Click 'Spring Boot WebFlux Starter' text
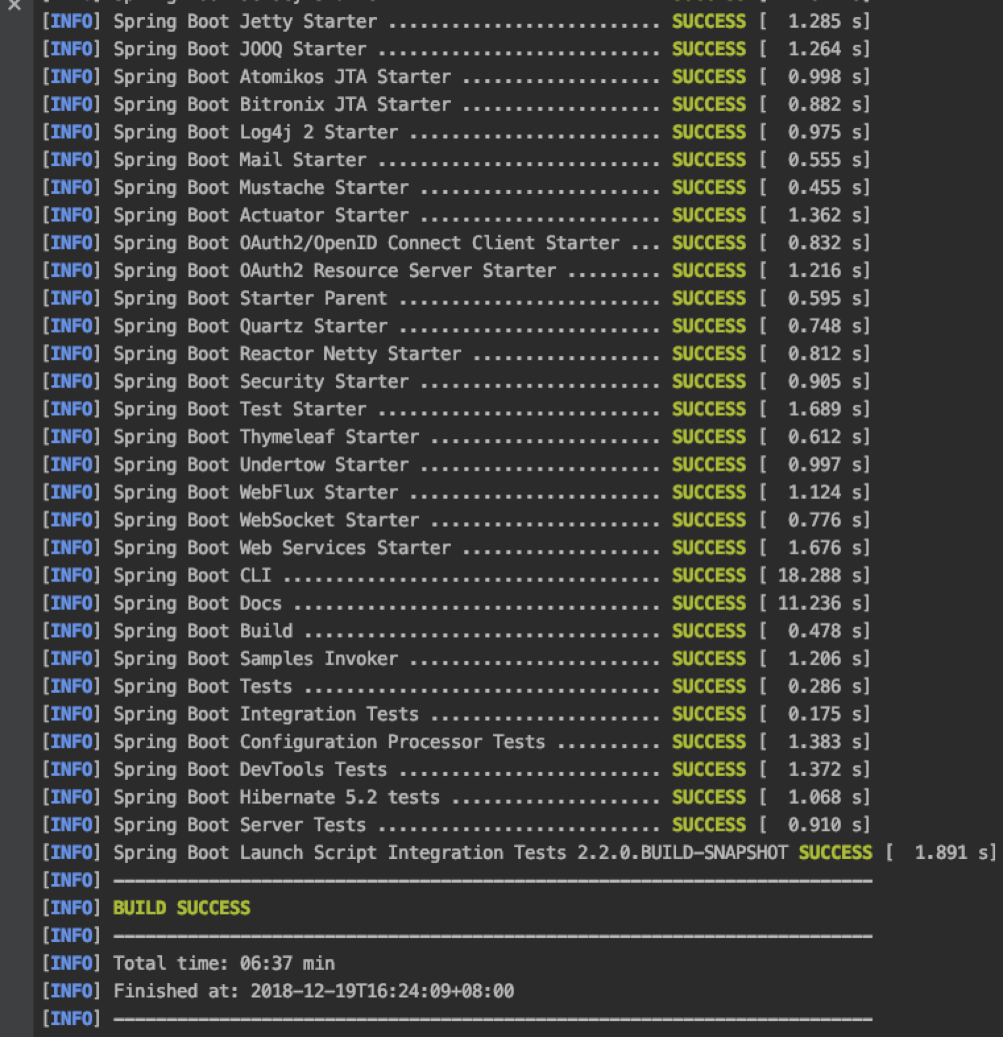Image resolution: width=1003 pixels, height=1037 pixels. point(256,492)
